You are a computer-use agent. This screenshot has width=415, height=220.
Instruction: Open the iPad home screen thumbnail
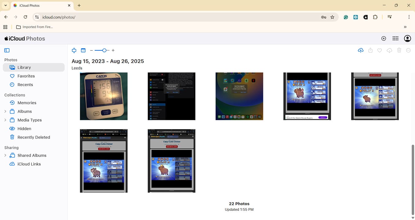[x=239, y=96]
